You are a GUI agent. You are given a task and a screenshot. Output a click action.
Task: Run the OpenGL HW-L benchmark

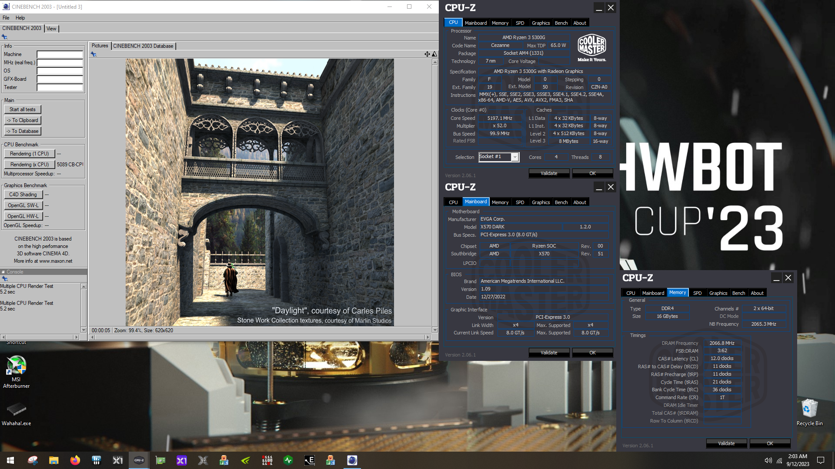pos(23,216)
